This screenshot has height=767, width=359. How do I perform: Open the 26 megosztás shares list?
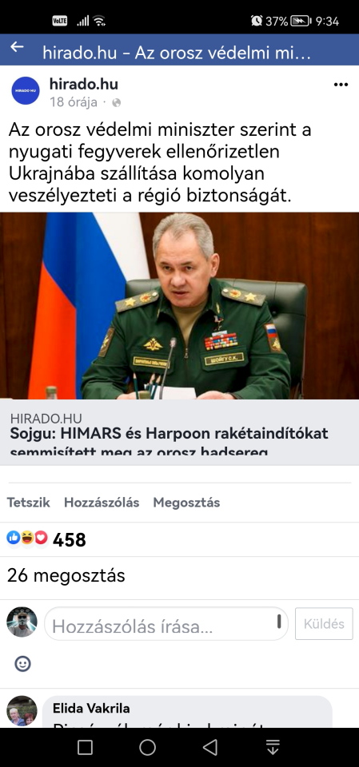[66, 576]
